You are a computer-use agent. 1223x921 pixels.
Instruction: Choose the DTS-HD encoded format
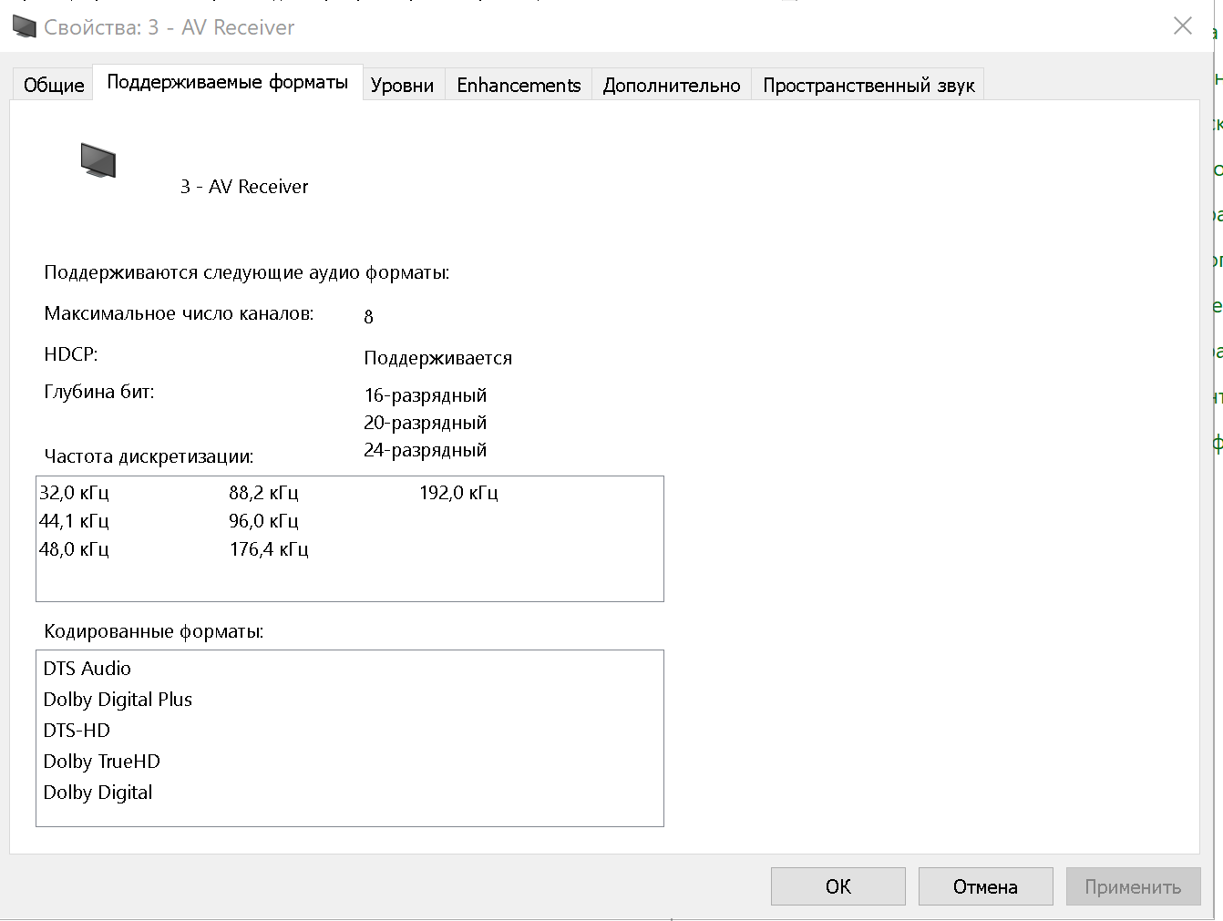tap(77, 731)
